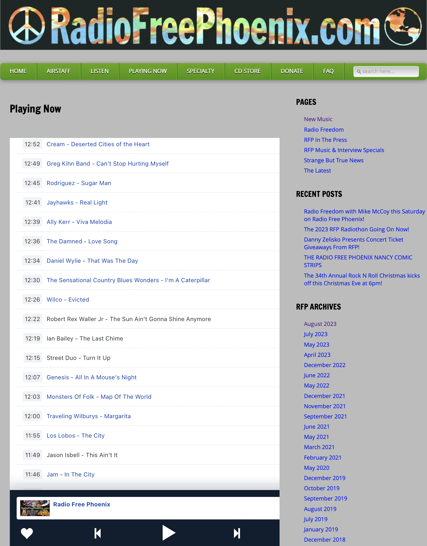Open Radio Freedom with Mike McCoy post

[x=365, y=215]
